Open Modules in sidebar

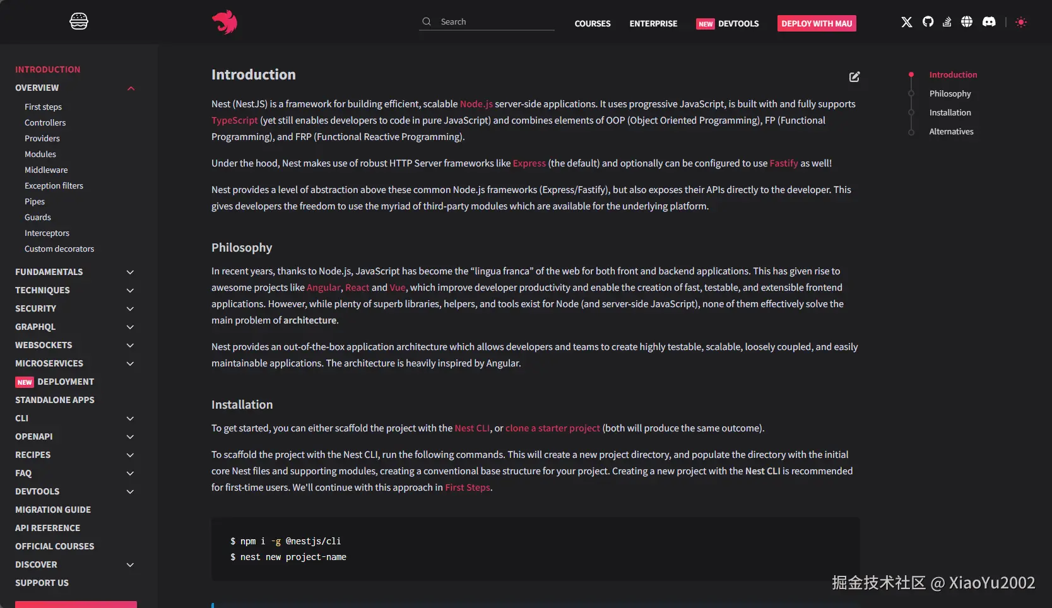click(40, 155)
